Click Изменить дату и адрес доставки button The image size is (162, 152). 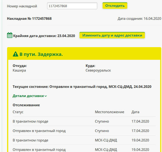point(112,35)
